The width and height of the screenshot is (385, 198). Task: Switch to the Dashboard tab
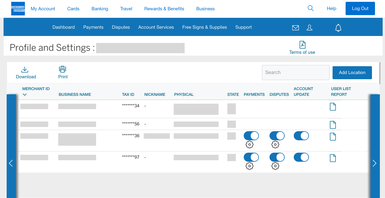tap(63, 27)
